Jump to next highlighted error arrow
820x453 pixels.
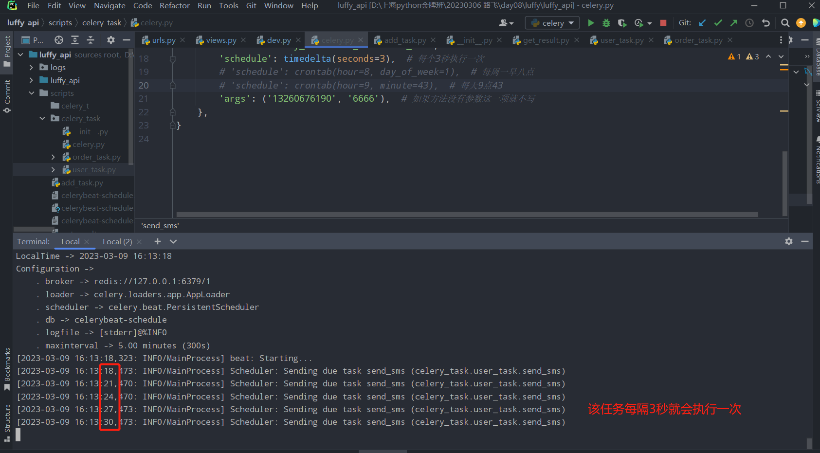(781, 56)
